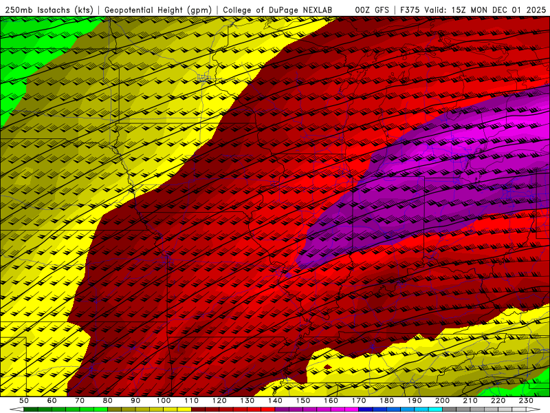Click the "College of DuPage NEXLAB" header text

(277, 10)
